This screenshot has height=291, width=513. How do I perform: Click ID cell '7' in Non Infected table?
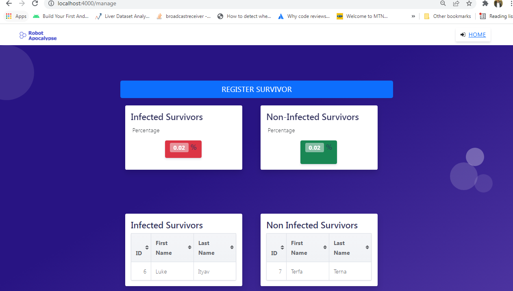click(276, 271)
